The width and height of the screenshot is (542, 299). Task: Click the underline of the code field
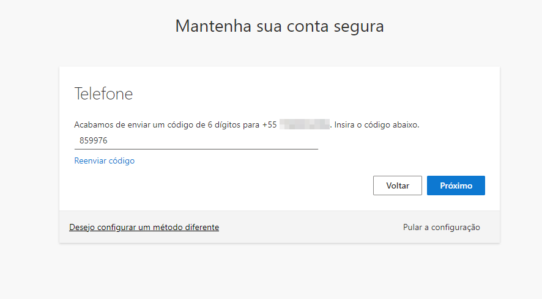coord(196,148)
